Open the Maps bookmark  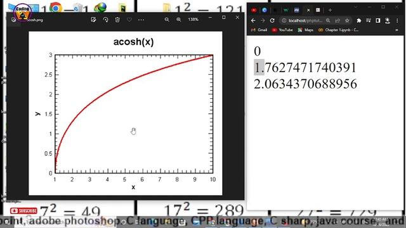pos(306,30)
